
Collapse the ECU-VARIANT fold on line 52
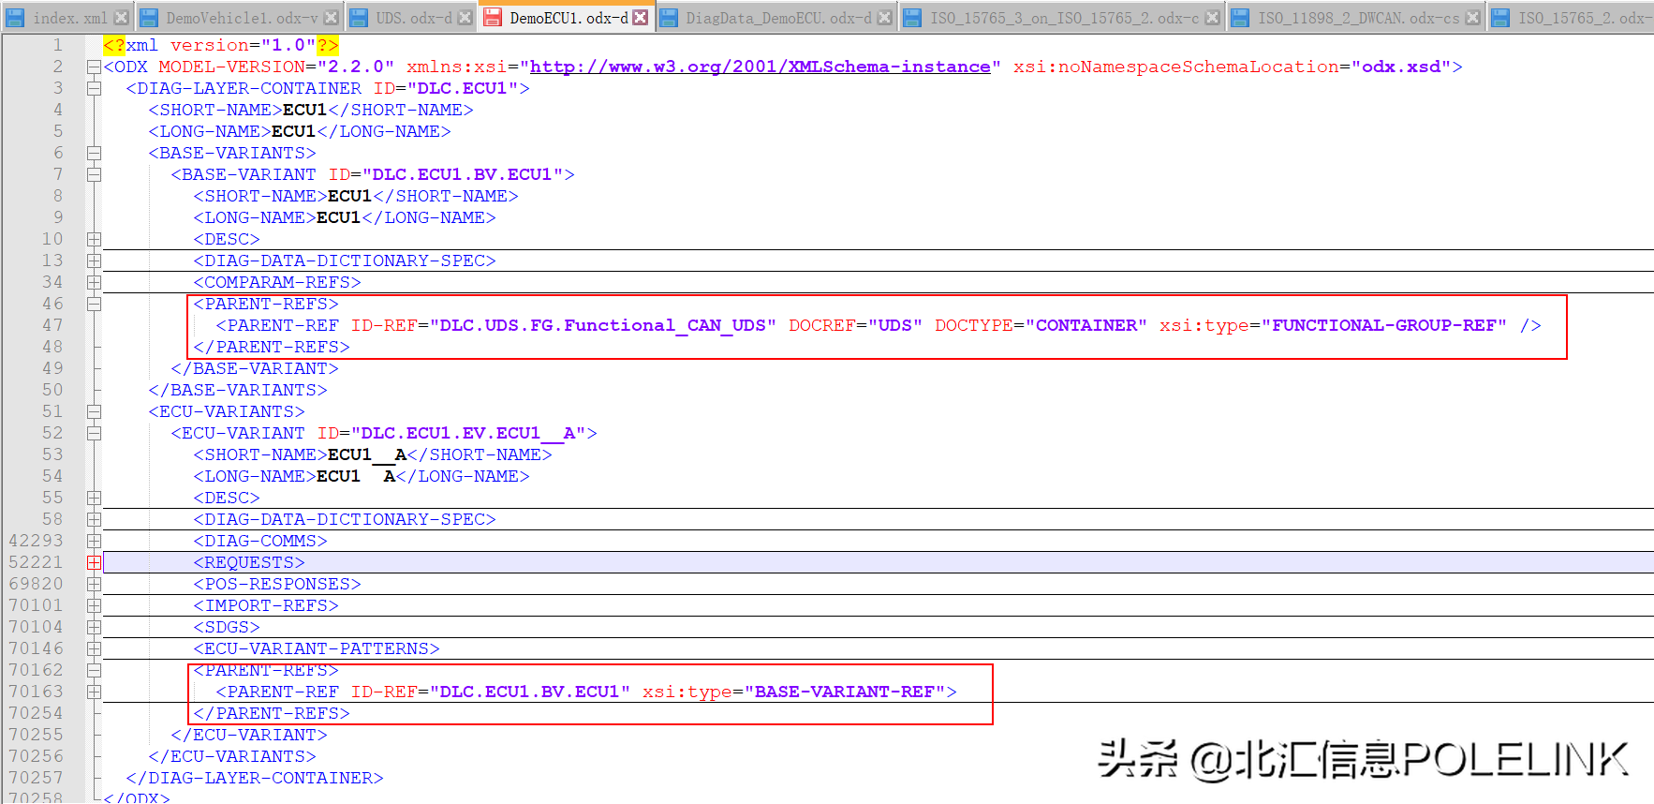point(94,433)
